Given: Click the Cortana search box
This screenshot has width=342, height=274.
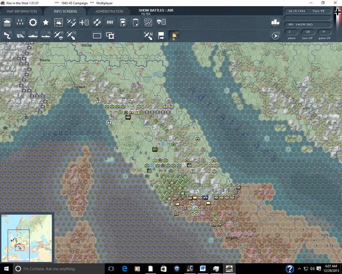Looking at the screenshot, I should [59, 269].
